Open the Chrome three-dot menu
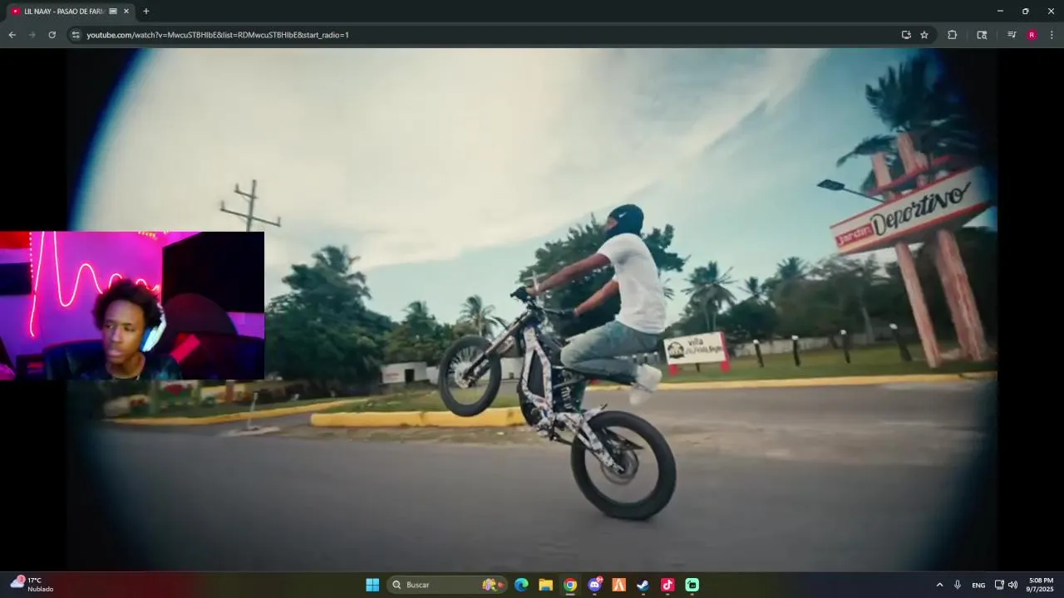Screen dimensions: 1064x598 1052,35
